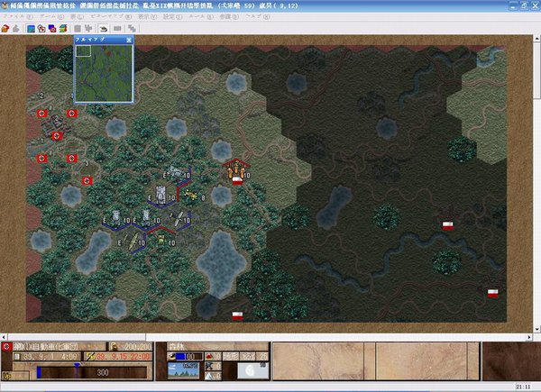Click the blue terrain gauge showing 100
The height and width of the screenshot is (392, 541).
pyautogui.click(x=189, y=357)
